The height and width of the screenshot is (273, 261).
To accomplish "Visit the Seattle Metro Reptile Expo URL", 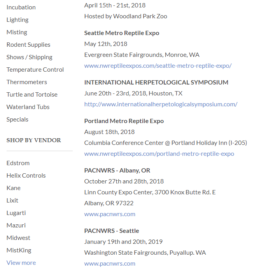I will pyautogui.click(x=158, y=66).
